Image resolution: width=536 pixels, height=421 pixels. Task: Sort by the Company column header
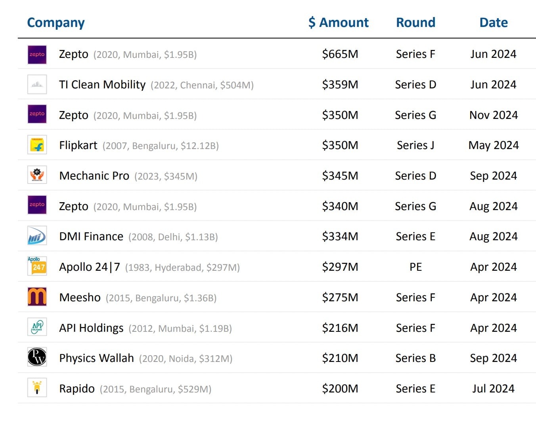pos(56,23)
